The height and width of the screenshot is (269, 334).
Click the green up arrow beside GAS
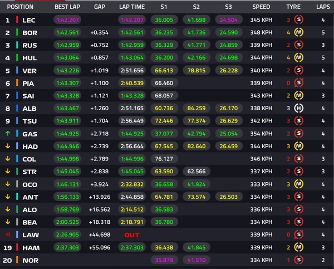pyautogui.click(x=8, y=134)
